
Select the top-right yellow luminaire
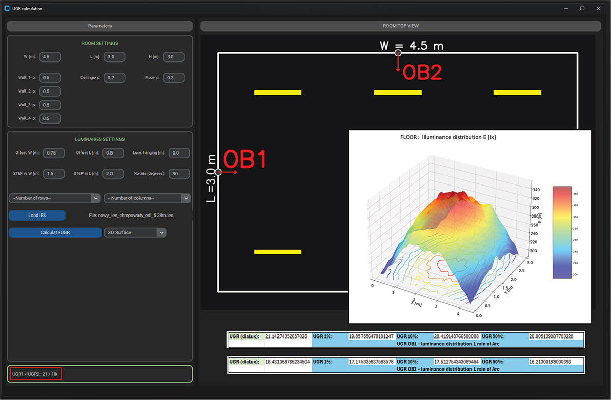click(517, 93)
